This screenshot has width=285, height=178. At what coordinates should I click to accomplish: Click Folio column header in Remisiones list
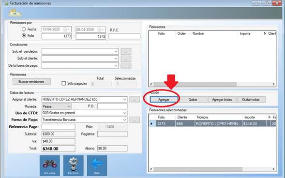(x=162, y=33)
